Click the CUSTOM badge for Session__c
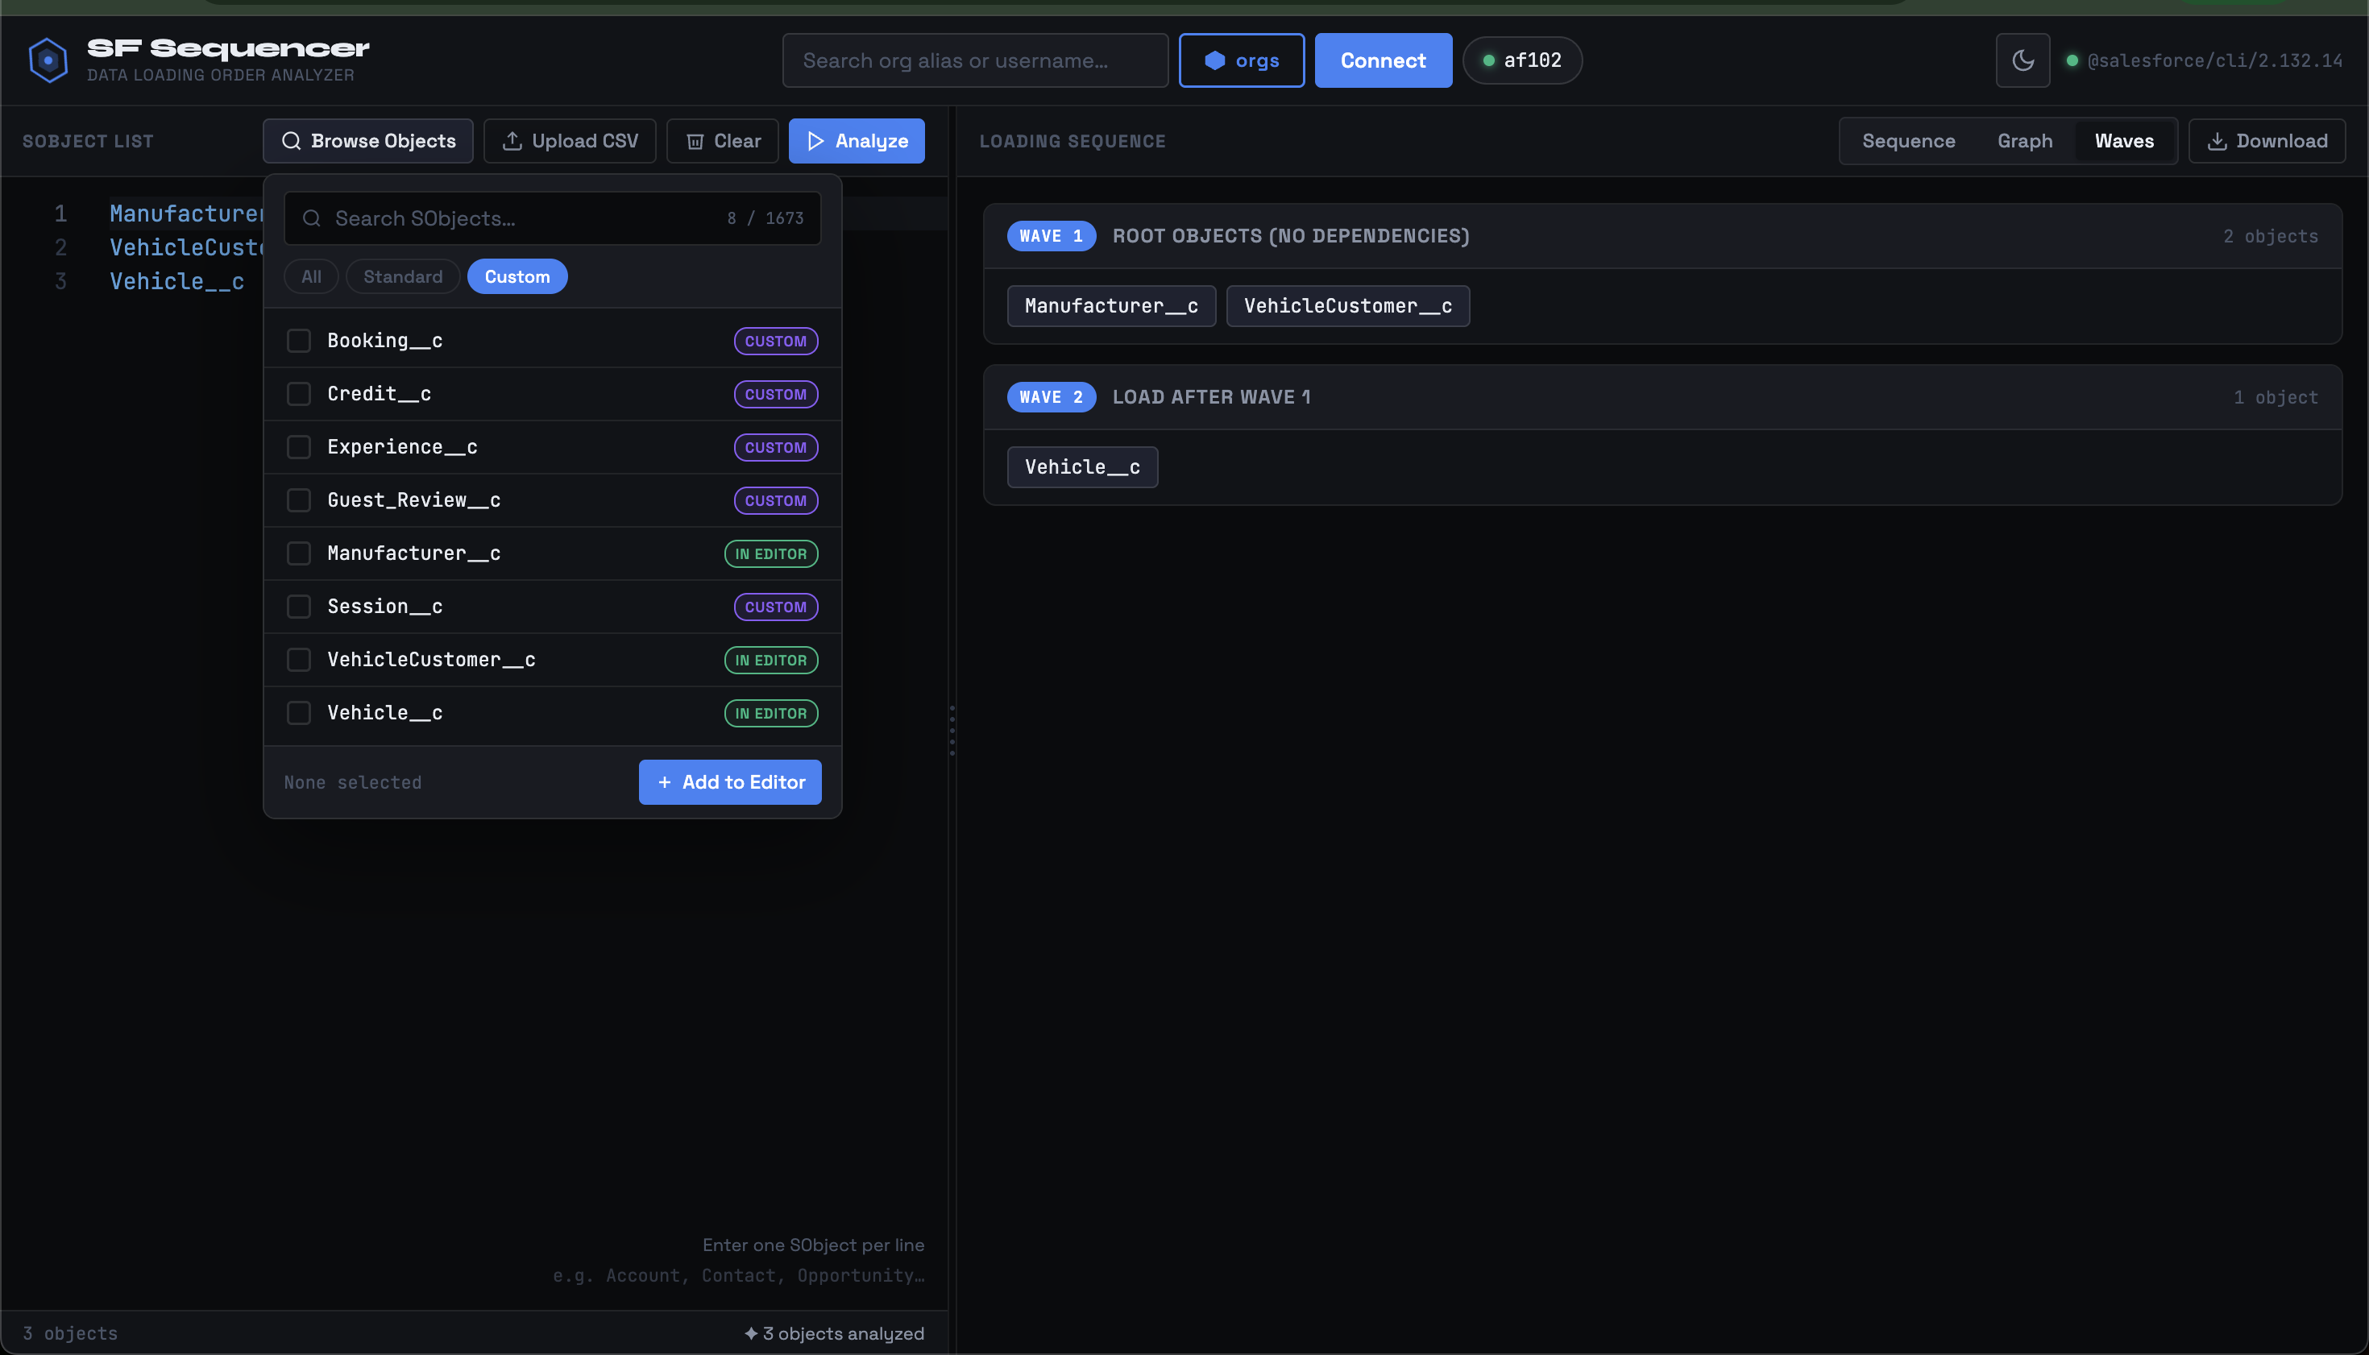 point(776,607)
